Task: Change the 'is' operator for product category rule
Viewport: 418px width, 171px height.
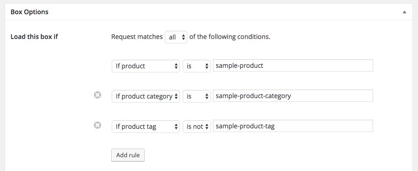Action: tap(196, 96)
